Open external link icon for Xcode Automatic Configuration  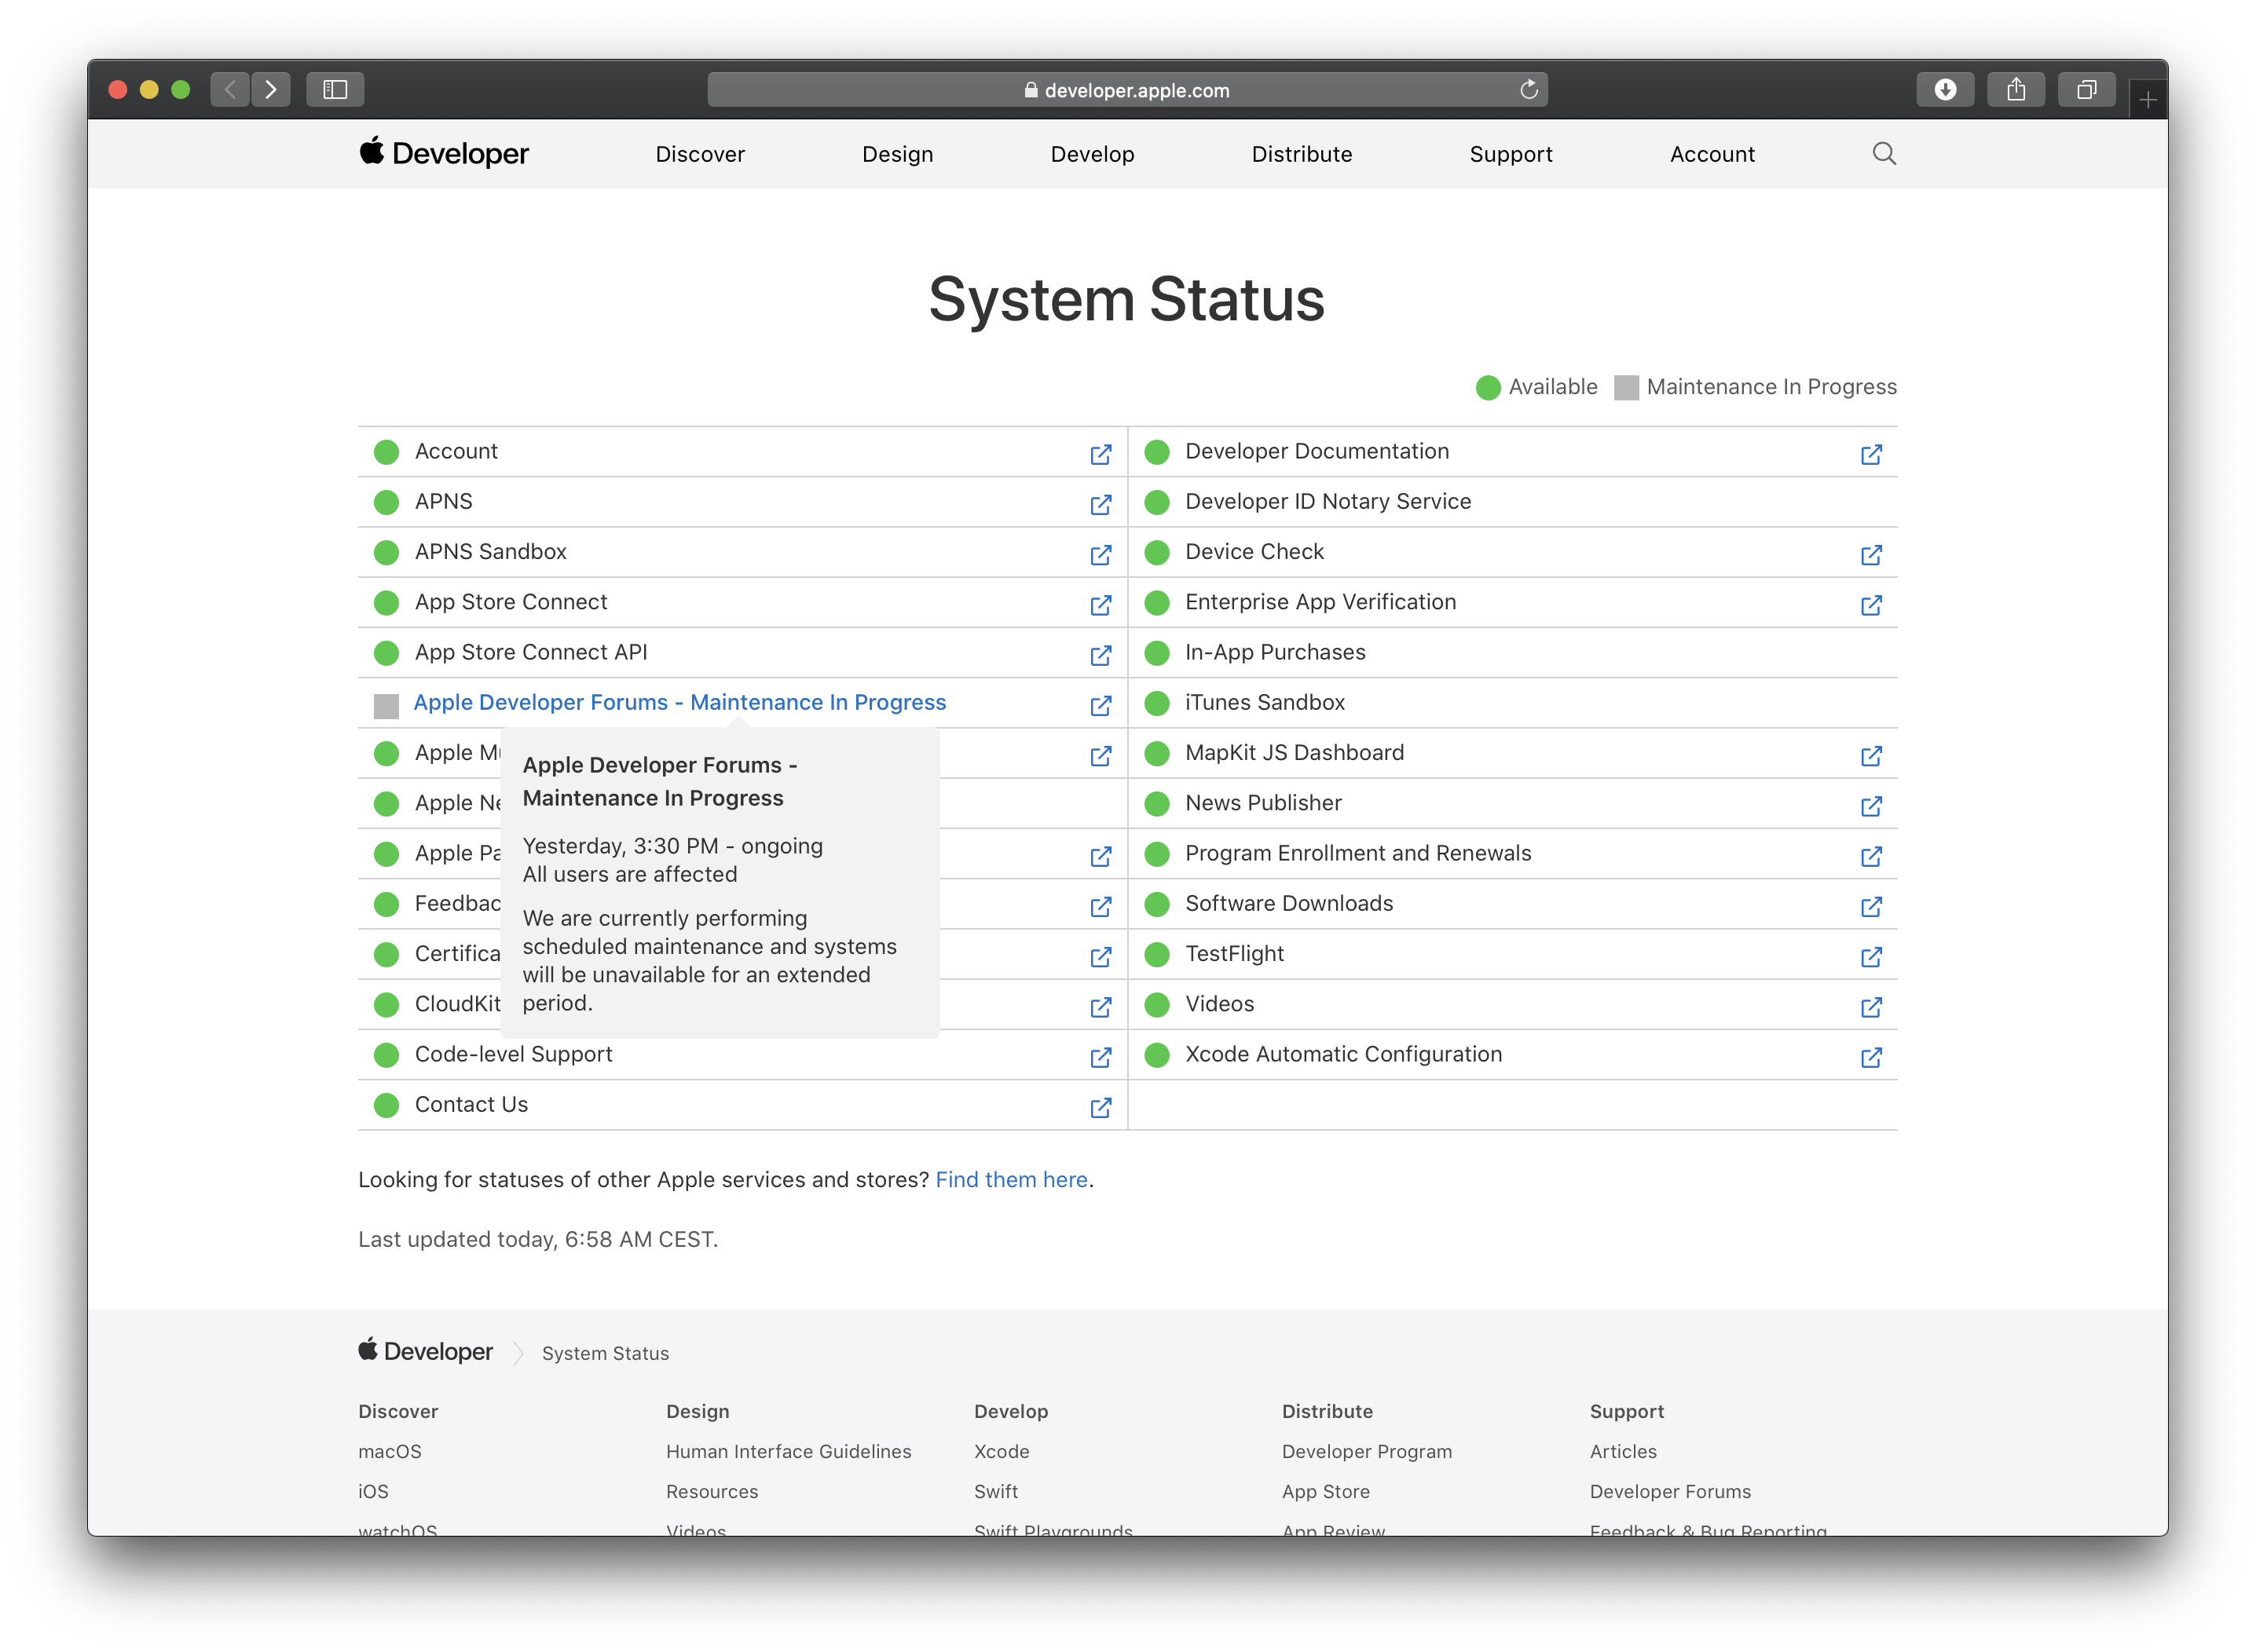(x=1871, y=1057)
